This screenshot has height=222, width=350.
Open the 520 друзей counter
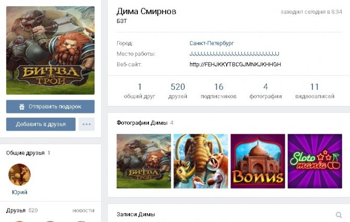pyautogui.click(x=178, y=91)
